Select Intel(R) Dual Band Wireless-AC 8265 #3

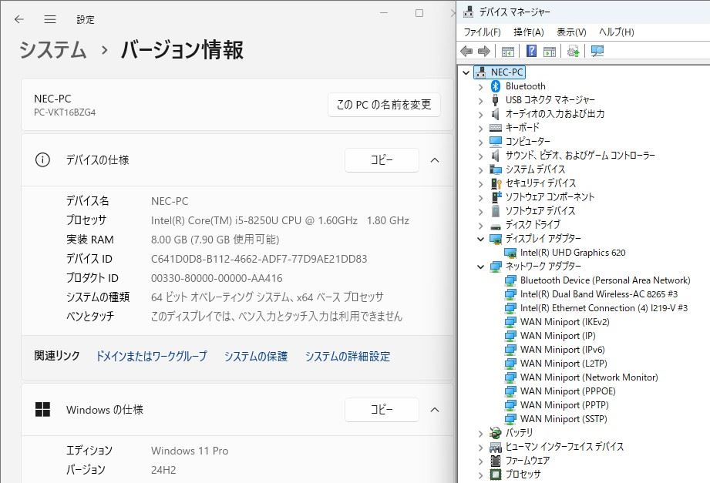coord(599,294)
